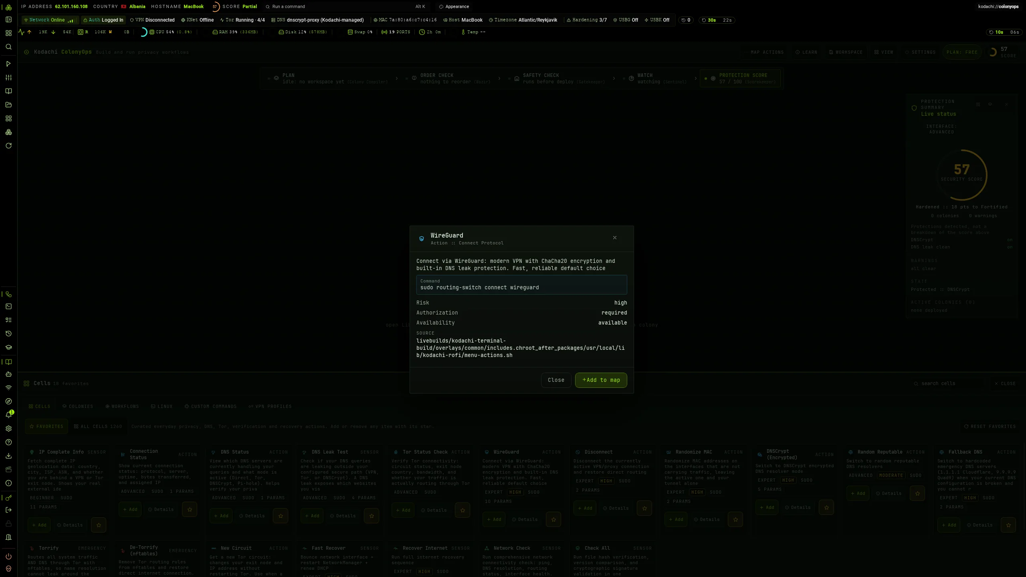Toggle favorite star on Random Reputable card
This screenshot has height=577, width=1026.
pyautogui.click(x=917, y=494)
